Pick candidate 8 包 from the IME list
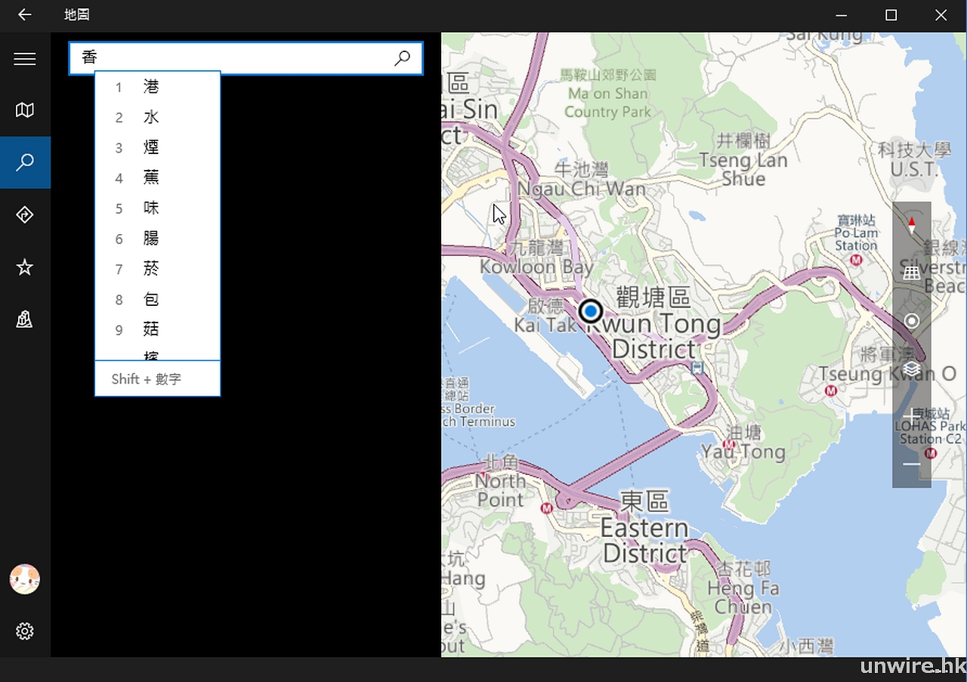The height and width of the screenshot is (682, 967). (x=152, y=300)
